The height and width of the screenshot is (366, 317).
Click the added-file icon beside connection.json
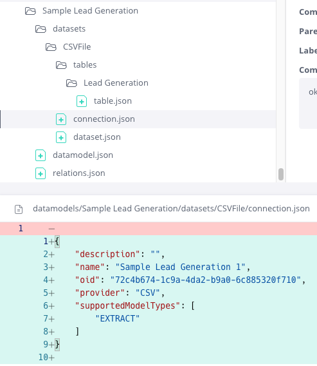tap(61, 119)
